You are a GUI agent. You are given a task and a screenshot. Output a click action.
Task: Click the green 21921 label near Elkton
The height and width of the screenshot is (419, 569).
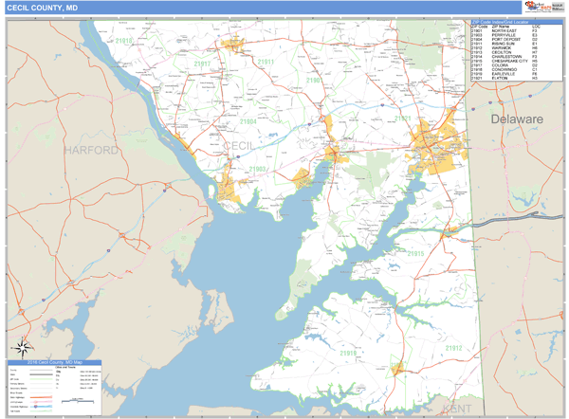tap(402, 118)
